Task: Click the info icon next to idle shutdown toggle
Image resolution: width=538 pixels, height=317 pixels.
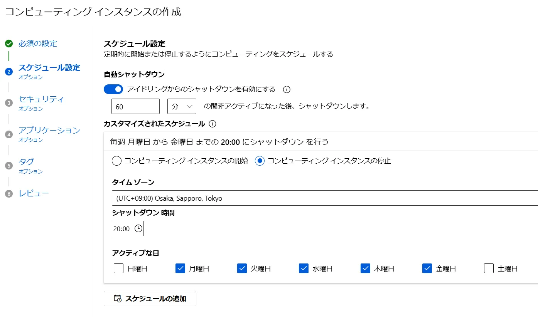Action: (287, 90)
